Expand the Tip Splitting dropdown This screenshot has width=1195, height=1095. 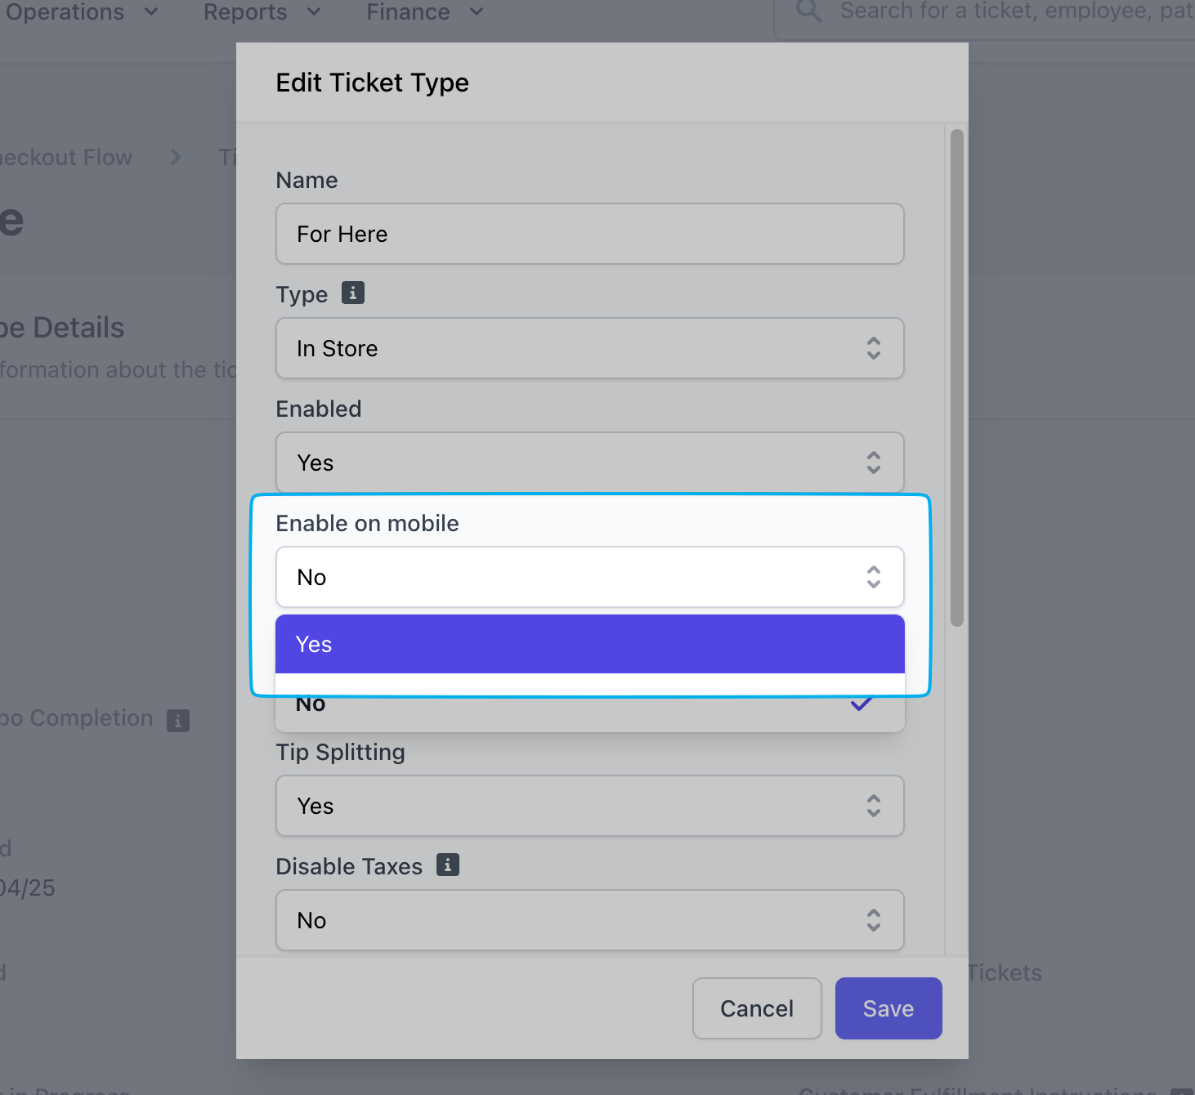pos(589,806)
